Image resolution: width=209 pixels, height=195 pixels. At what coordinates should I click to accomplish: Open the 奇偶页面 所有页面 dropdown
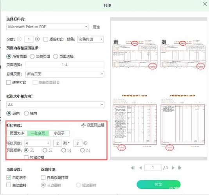pos(65,74)
